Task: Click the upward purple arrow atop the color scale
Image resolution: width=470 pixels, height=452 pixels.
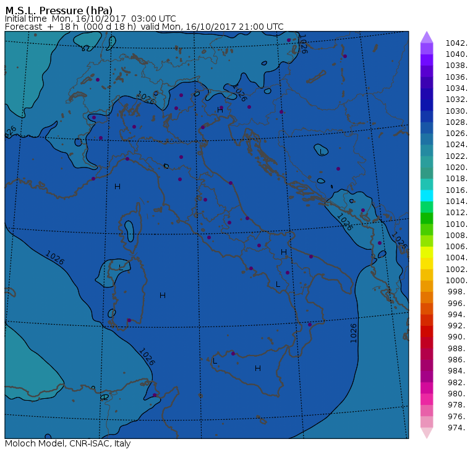Action: [x=427, y=37]
